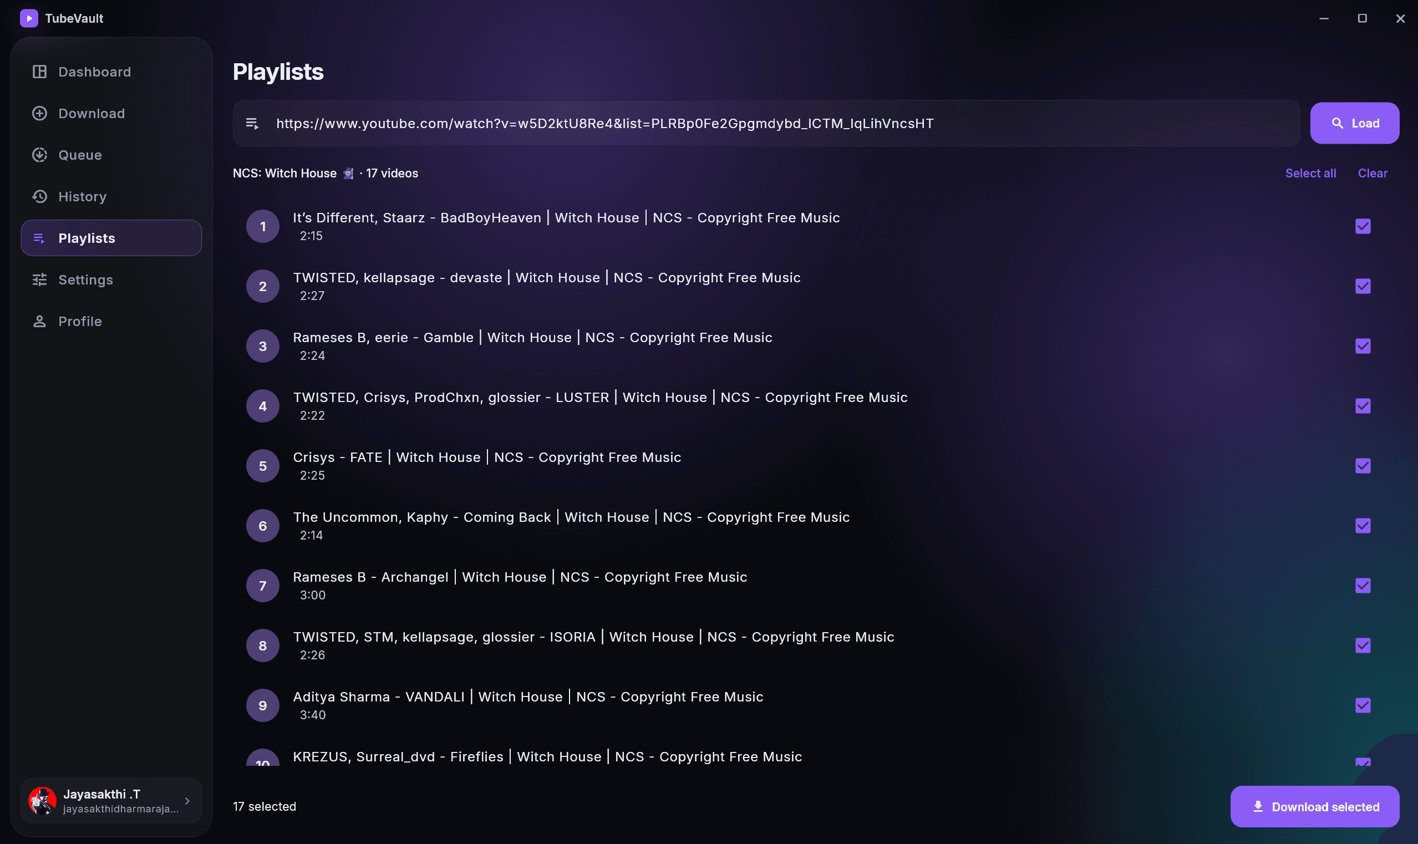Click the NCS: Witch House playlist name
Screen dimensions: 1418x844
point(284,174)
